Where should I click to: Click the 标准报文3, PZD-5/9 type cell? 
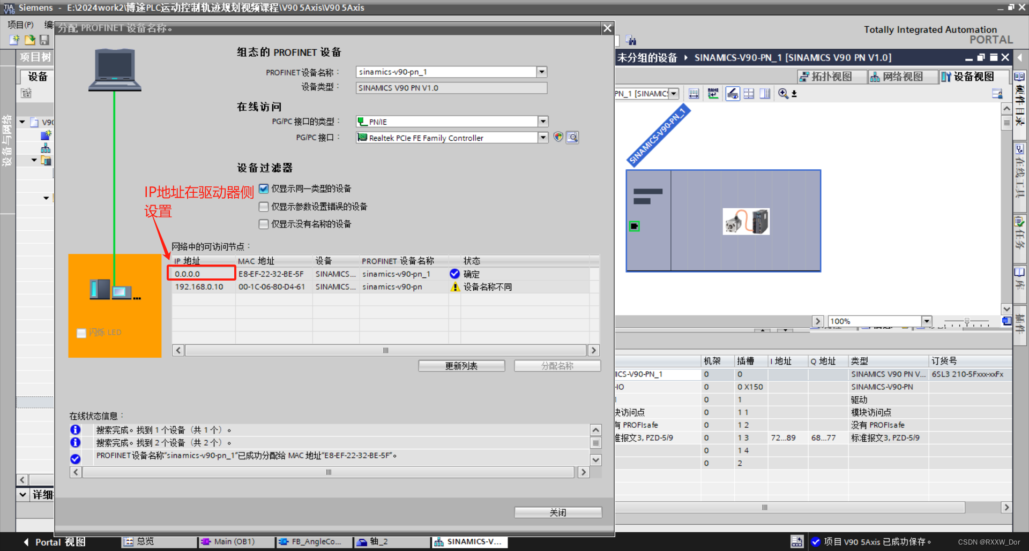[888, 437]
